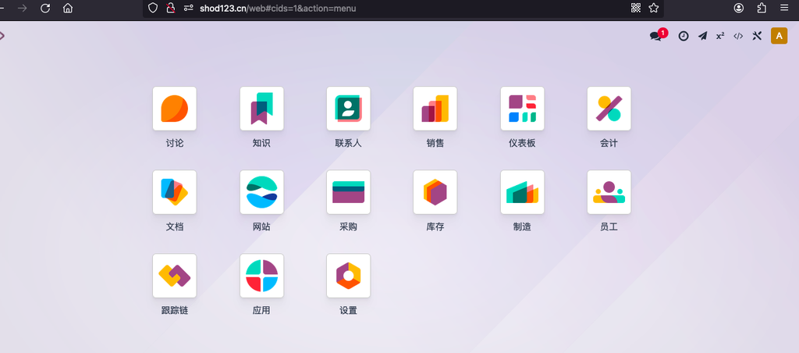Screen dimensions: 799x353
Task: Click the code brackets icon in systray
Action: (x=738, y=36)
